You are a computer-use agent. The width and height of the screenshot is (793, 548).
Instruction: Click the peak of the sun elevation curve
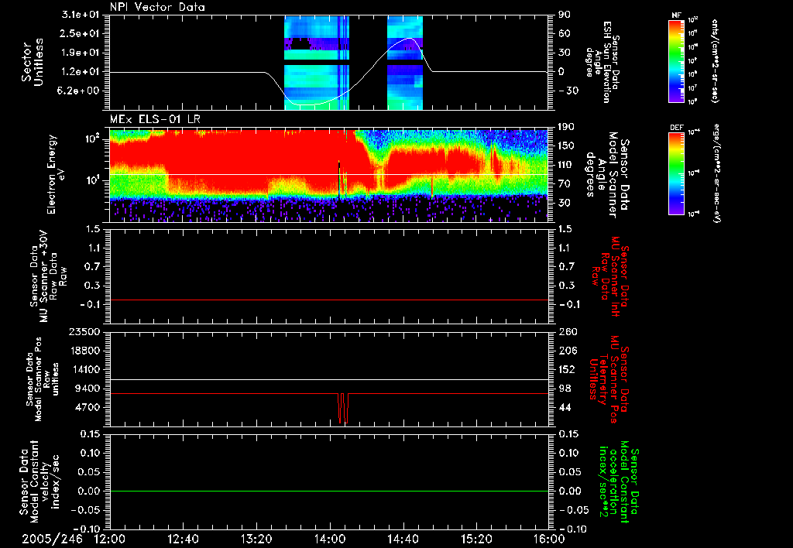pyautogui.click(x=410, y=39)
